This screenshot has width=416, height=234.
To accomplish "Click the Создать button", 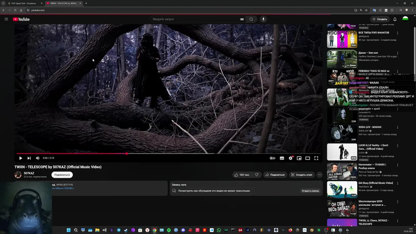I will coord(380,19).
